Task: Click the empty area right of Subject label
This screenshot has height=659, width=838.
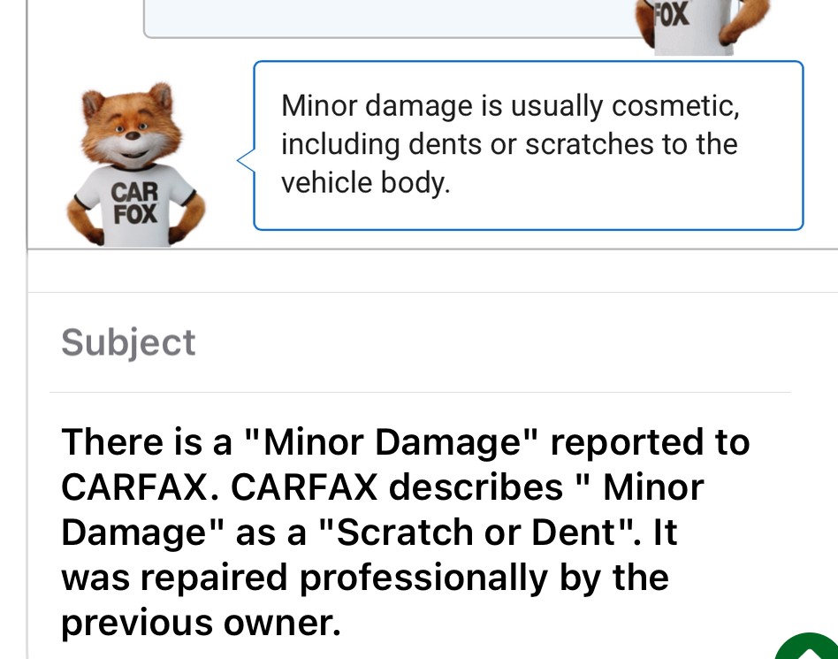Action: [491, 342]
